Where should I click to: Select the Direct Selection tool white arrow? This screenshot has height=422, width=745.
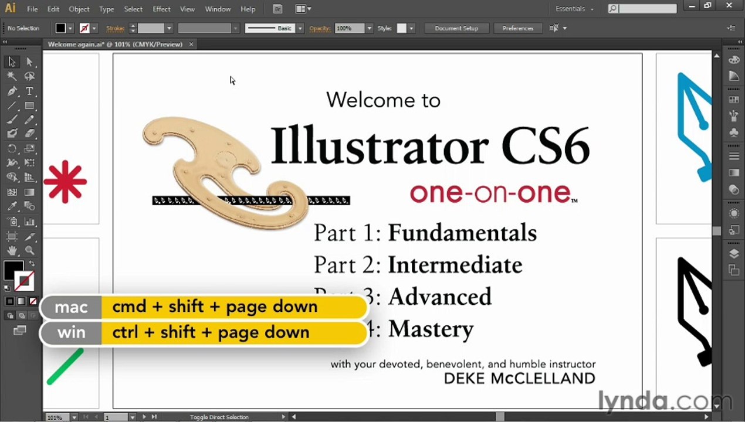click(29, 62)
